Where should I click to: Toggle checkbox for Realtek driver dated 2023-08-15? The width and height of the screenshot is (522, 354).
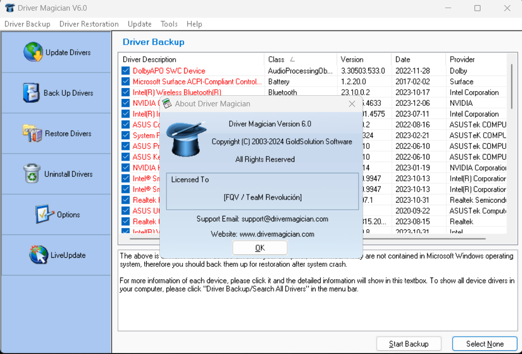tap(125, 221)
